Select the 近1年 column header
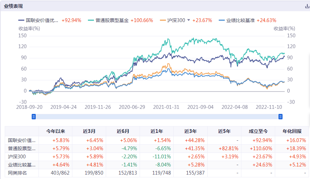Screen dimensions: 310x179 [157, 132]
